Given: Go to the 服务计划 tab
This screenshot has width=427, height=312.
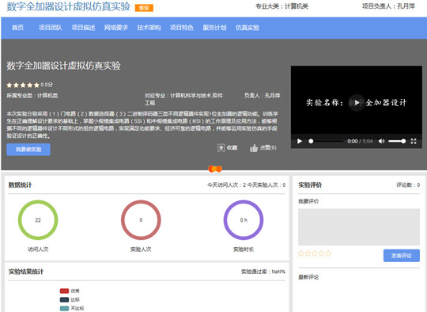Looking at the screenshot, I should point(214,28).
